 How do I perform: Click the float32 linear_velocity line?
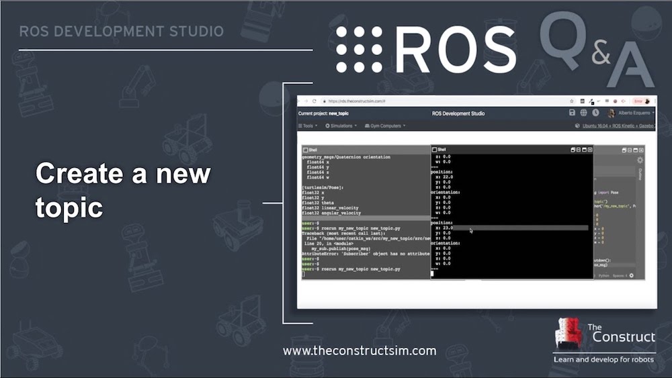[x=330, y=208]
